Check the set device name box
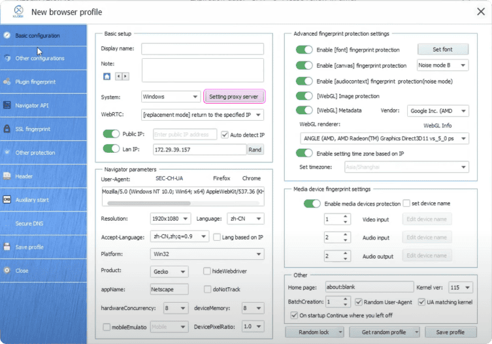Image resolution: width=492 pixels, height=344 pixels. 406,203
